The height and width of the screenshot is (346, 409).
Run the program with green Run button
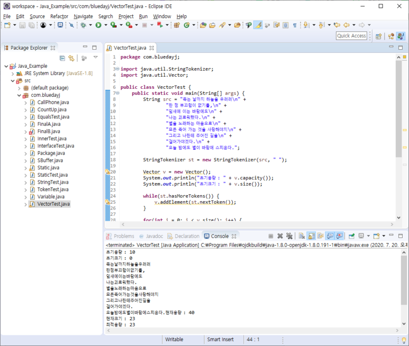coord(98,25)
